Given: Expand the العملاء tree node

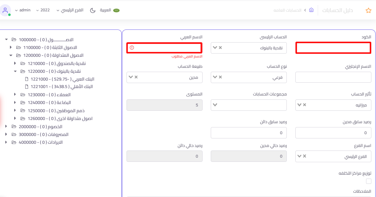Looking at the screenshot, I should (15, 95).
